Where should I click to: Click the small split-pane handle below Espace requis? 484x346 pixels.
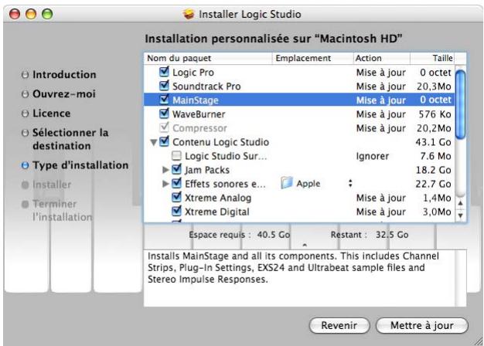point(305,245)
